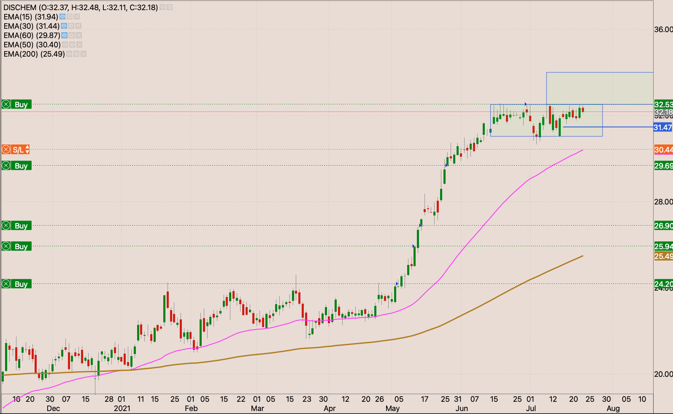Click the green 32.53 price axis tag
673x414 pixels.
[x=663, y=104]
